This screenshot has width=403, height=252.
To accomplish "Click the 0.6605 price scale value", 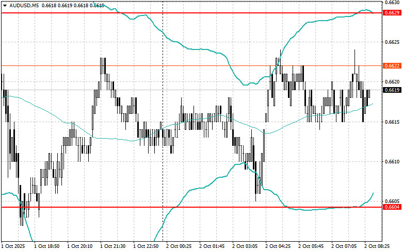I will pos(392,201).
